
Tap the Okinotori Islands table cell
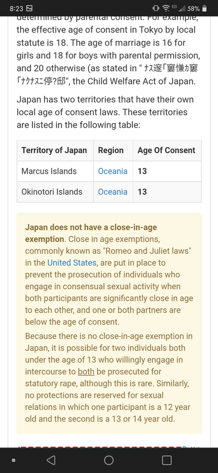55,192
